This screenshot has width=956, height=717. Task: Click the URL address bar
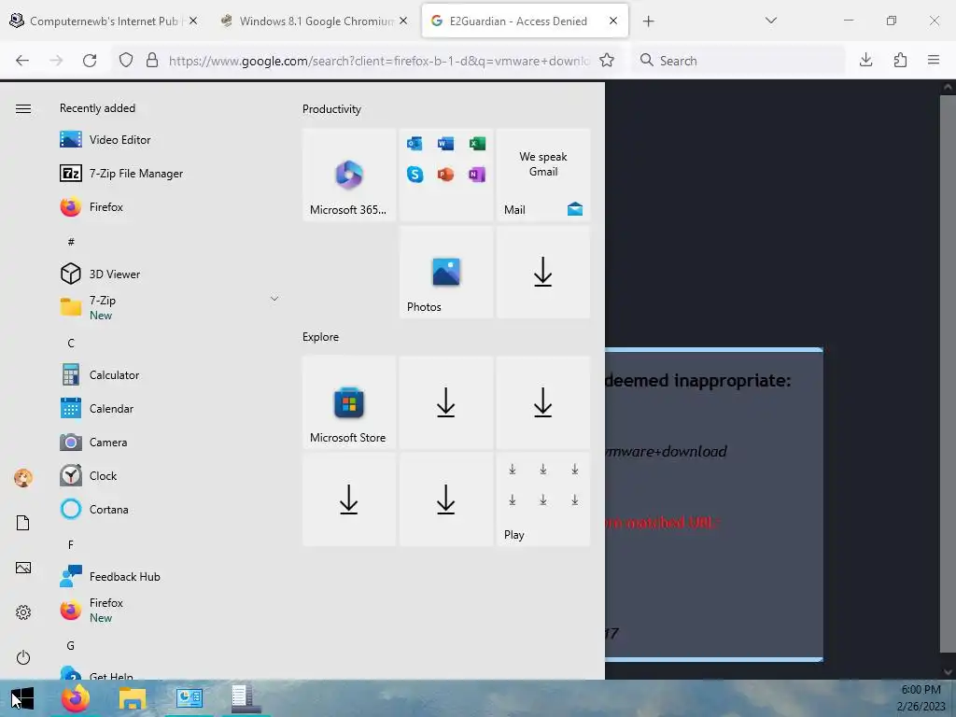point(378,61)
